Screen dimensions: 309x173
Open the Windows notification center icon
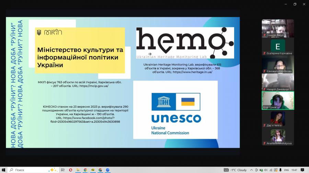coord(302,170)
